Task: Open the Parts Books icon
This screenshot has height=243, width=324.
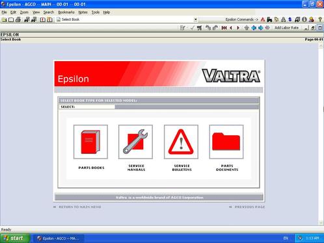Action: pyautogui.click(x=90, y=142)
